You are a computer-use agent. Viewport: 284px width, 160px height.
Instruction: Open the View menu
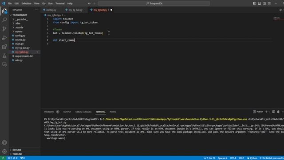pyautogui.click(x=36, y=3)
